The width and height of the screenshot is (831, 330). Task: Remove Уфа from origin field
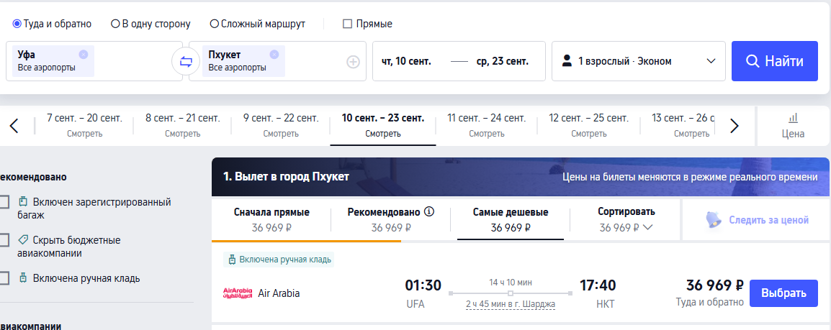pyautogui.click(x=83, y=55)
